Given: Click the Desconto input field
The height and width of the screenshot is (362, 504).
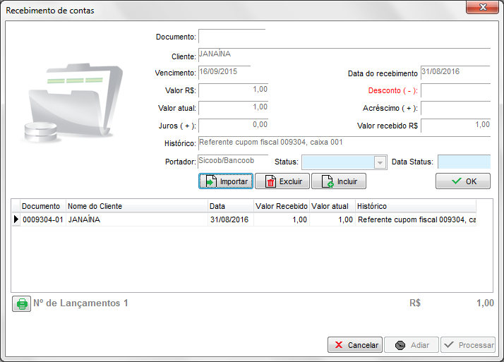Looking at the screenshot, I should tap(455, 90).
